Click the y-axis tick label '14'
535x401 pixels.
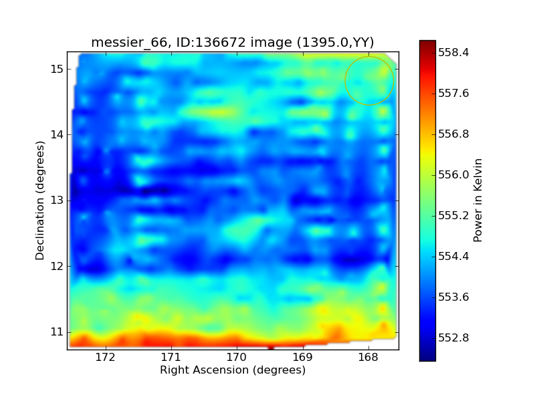point(57,135)
